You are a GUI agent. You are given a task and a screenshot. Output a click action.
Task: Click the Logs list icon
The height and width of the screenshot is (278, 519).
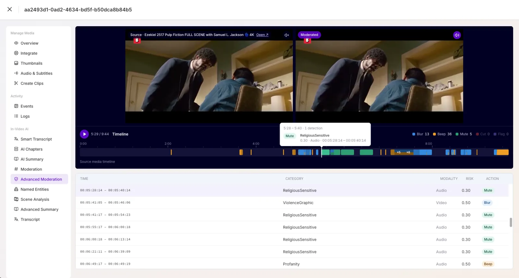point(16,116)
